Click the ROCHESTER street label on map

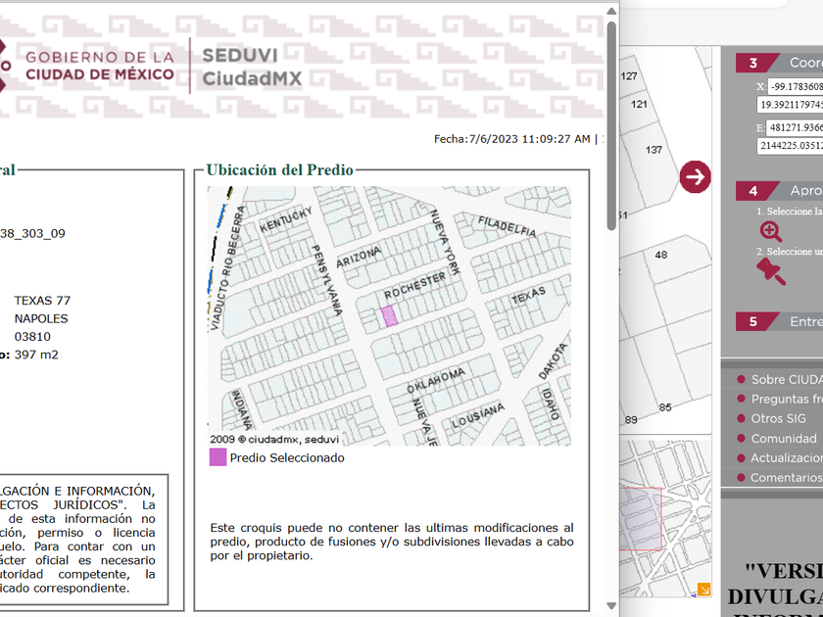tap(414, 286)
